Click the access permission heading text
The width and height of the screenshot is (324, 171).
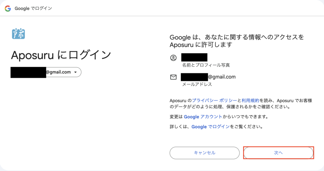click(x=237, y=41)
